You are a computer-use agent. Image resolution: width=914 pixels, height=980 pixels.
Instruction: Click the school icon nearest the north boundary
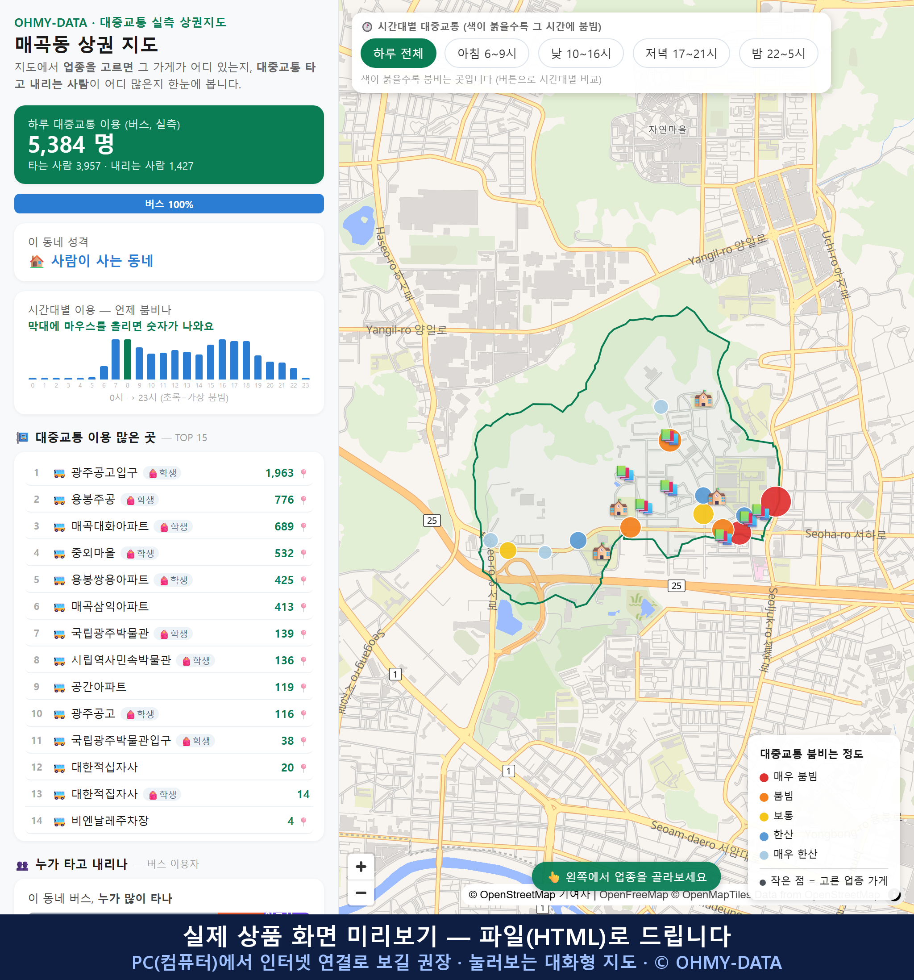[703, 398]
